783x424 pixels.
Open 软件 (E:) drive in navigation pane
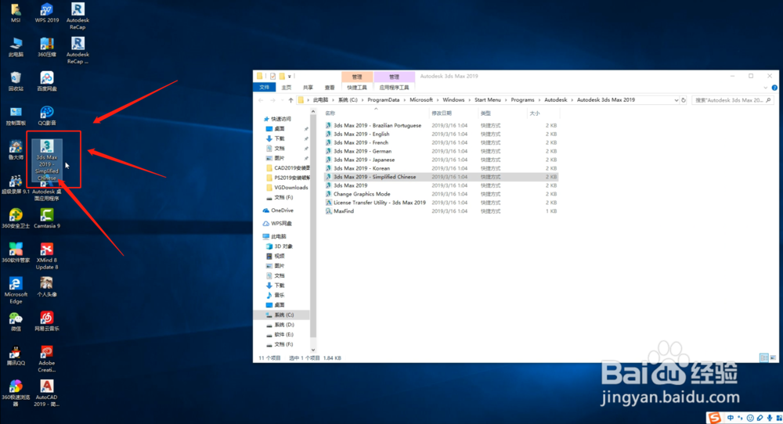coord(283,334)
